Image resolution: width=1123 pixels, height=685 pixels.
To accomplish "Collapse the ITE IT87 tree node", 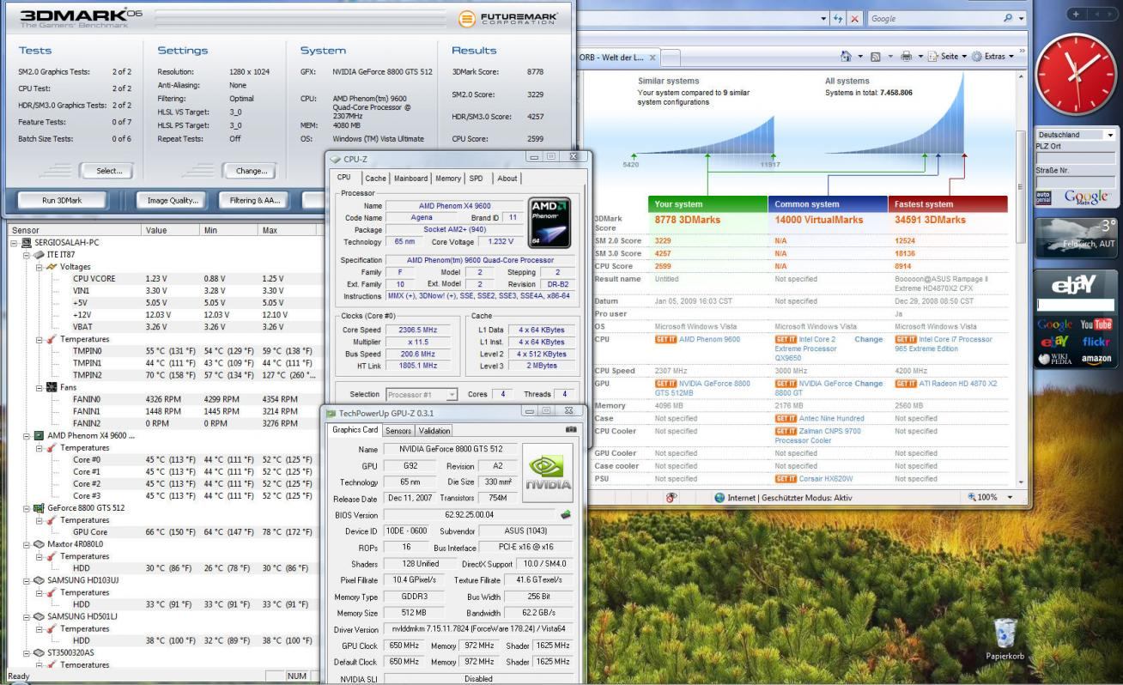I will [26, 255].
